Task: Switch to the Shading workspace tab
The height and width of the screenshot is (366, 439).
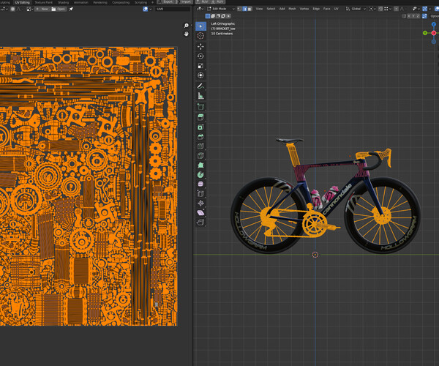Action: (x=63, y=2)
